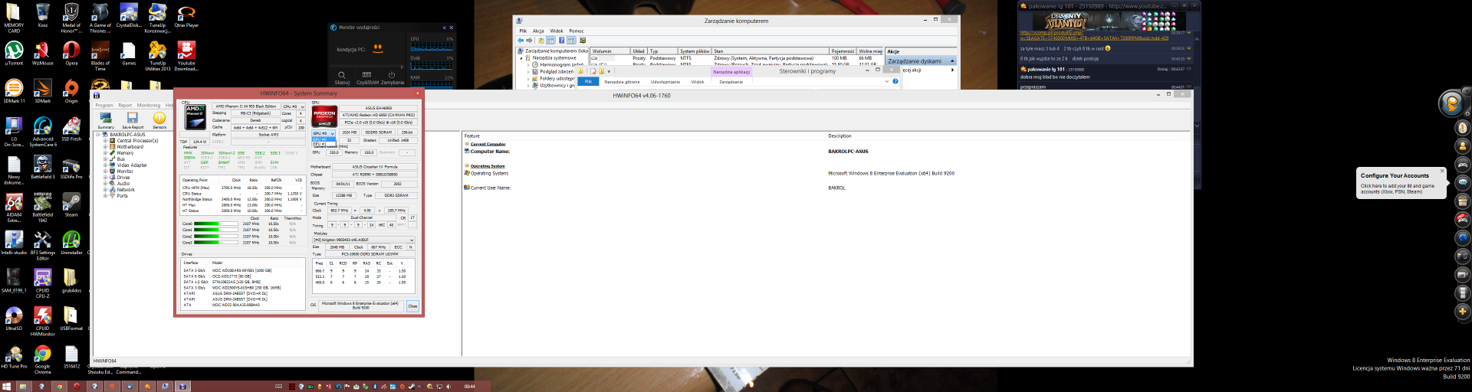Click the Save Report toolbar icon

click(x=133, y=119)
